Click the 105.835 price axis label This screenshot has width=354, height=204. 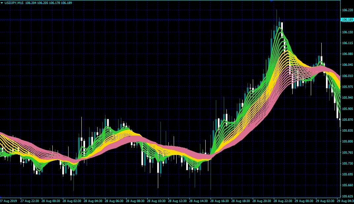347,131
